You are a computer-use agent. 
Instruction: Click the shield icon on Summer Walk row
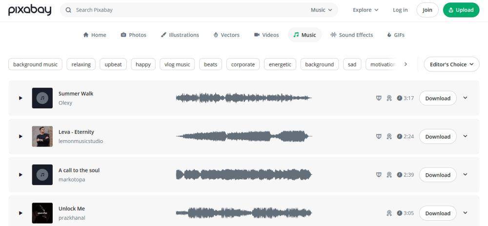coord(379,98)
